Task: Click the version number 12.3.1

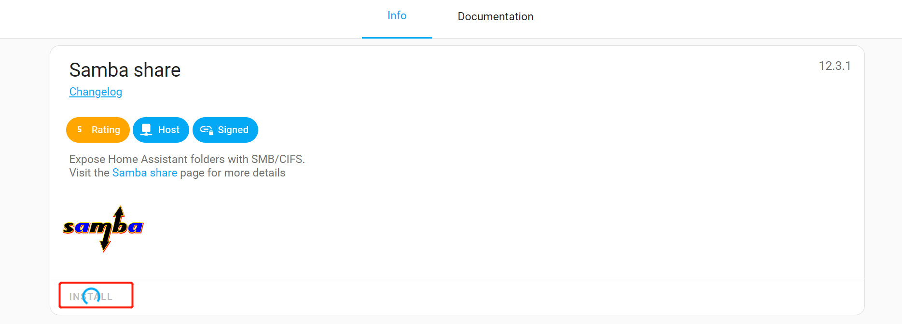Action: 834,66
